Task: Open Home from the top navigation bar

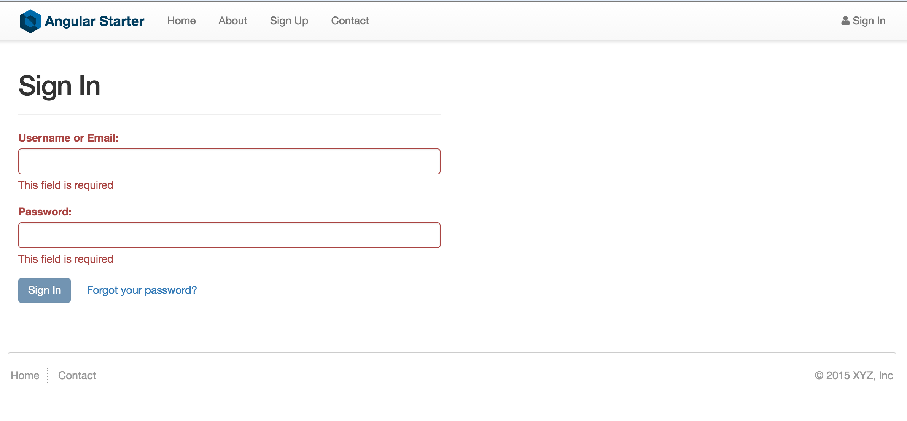Action: click(181, 21)
